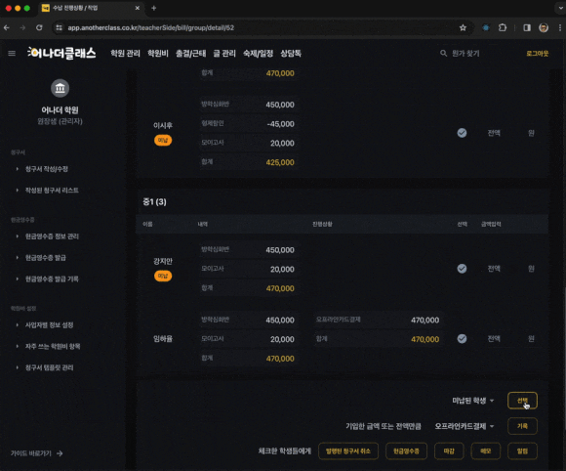Click the search magnifier icon
Image resolution: width=566 pixels, height=471 pixels.
pos(443,54)
